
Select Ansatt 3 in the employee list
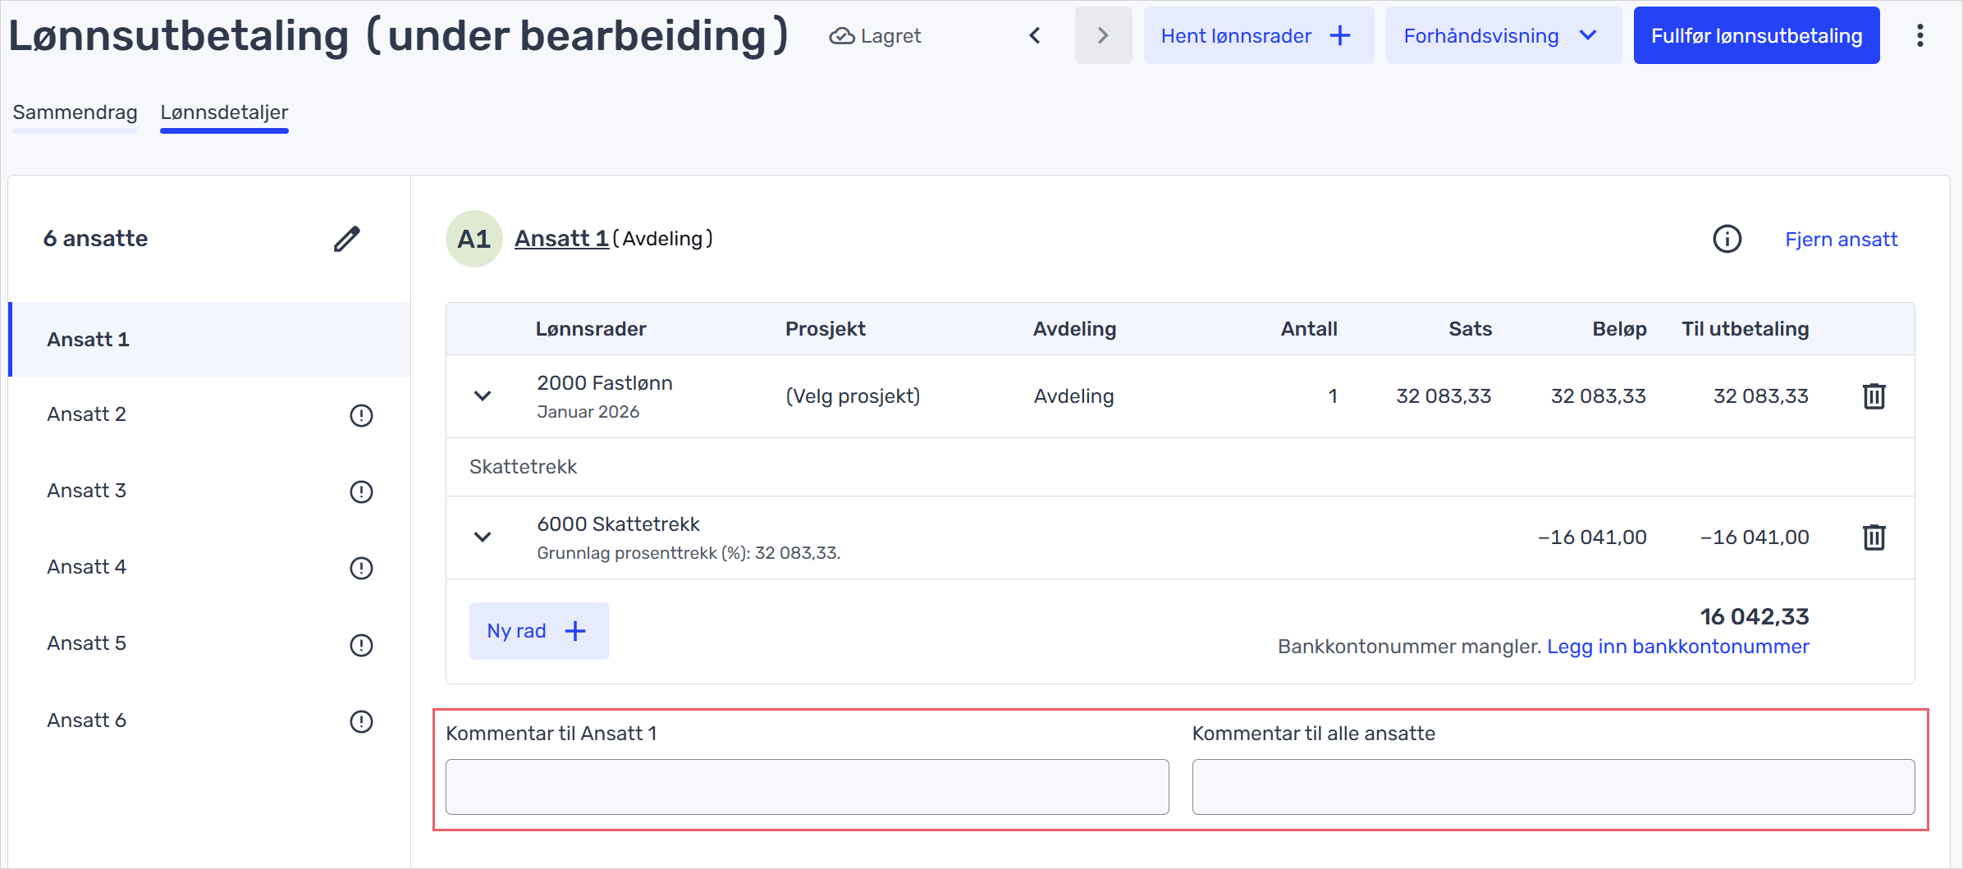click(x=87, y=491)
